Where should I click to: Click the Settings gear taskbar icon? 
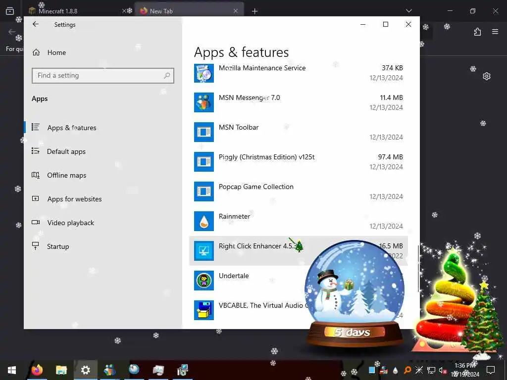[x=86, y=370]
